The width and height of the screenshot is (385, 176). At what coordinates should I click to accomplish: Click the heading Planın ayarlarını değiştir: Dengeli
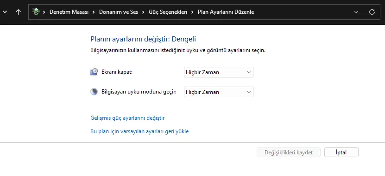click(143, 39)
